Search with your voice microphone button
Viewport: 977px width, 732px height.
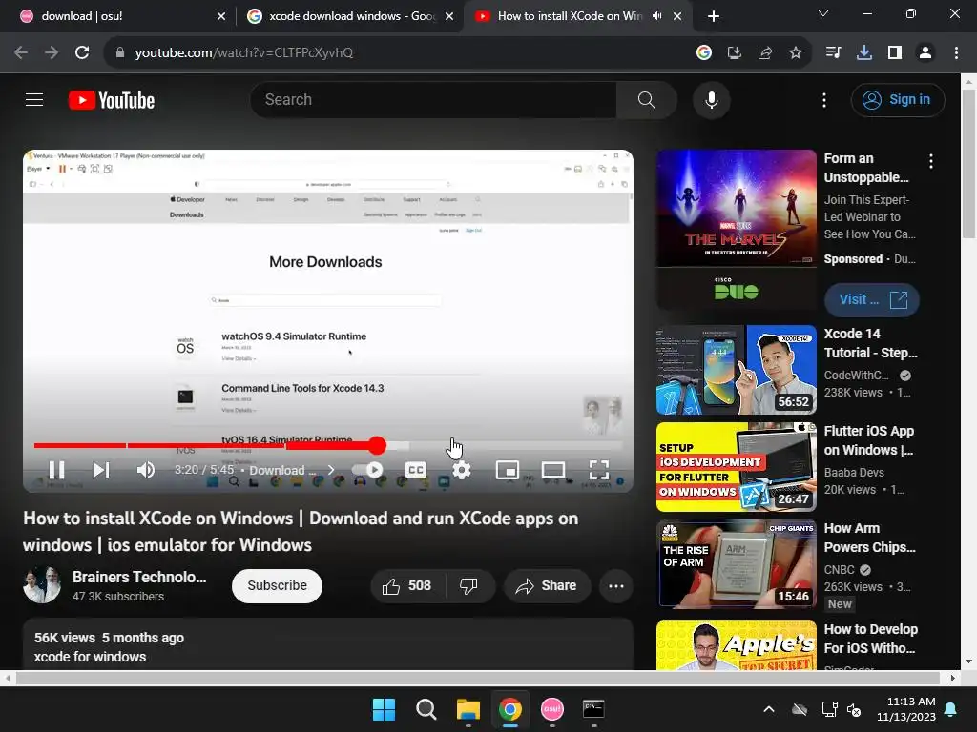[711, 99]
